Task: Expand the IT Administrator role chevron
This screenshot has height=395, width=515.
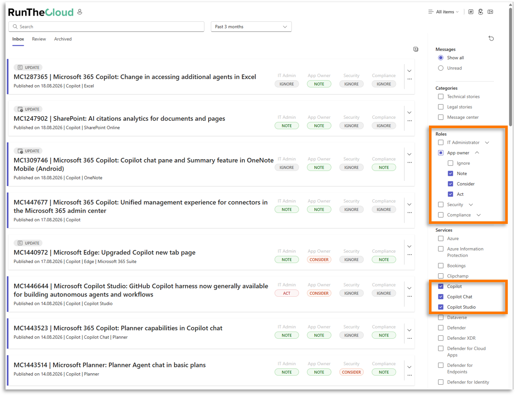Action: pyautogui.click(x=487, y=143)
